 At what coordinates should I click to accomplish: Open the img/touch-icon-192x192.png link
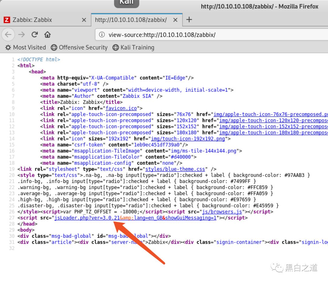pyautogui.click(x=188, y=139)
